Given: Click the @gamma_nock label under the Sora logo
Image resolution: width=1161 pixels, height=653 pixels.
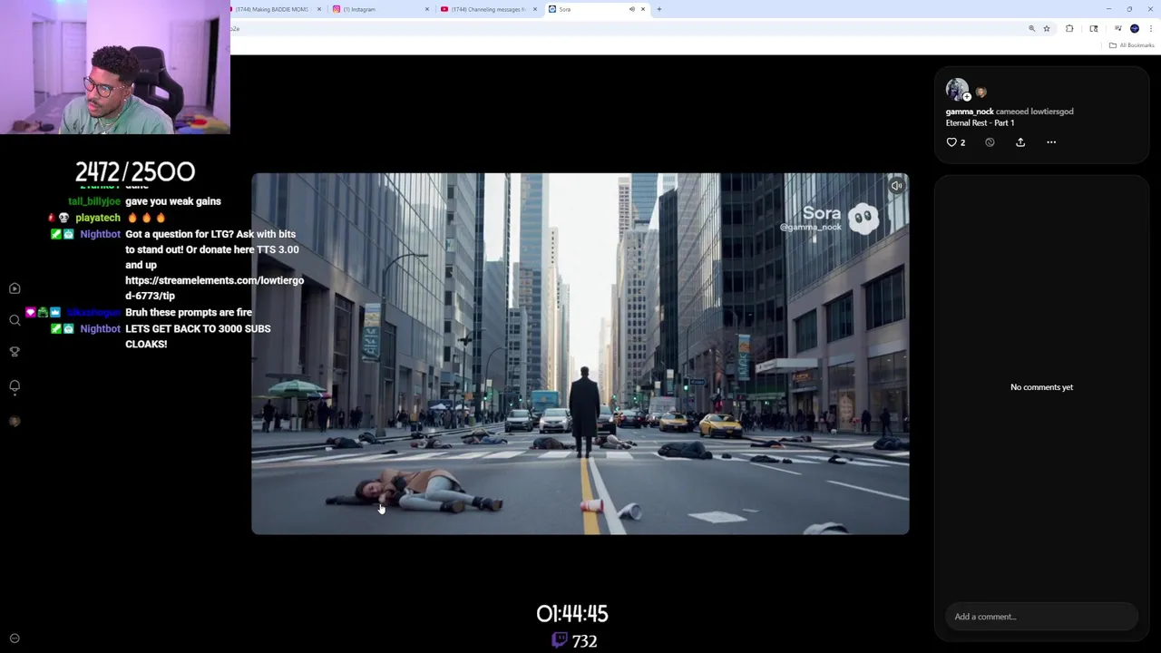Looking at the screenshot, I should (x=811, y=227).
